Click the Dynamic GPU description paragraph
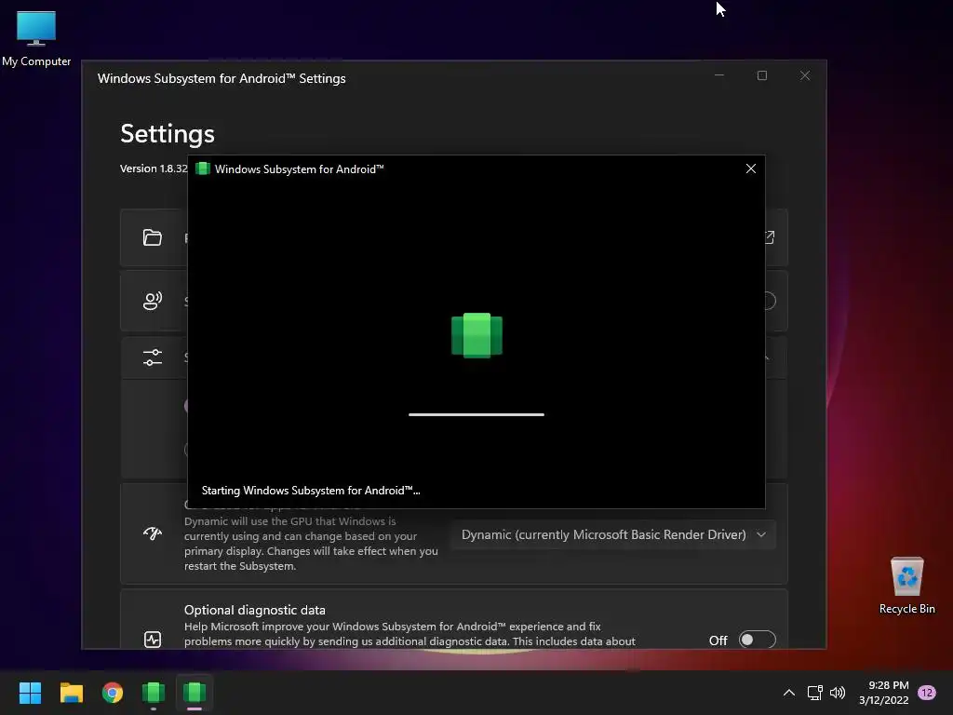This screenshot has height=715, width=953. click(x=311, y=544)
